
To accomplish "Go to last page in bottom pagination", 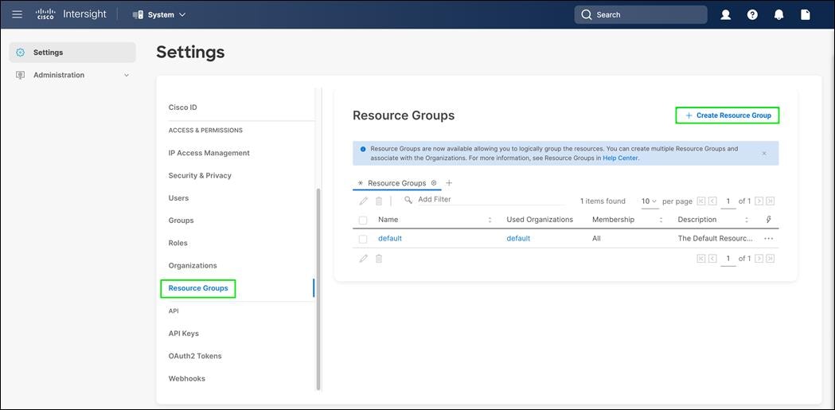I will 770,259.
